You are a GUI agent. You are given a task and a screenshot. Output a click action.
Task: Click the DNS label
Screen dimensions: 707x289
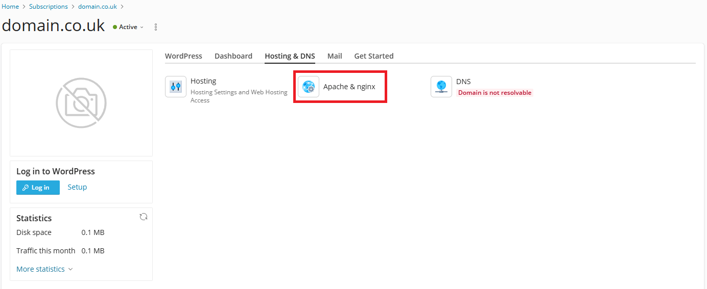(x=463, y=82)
